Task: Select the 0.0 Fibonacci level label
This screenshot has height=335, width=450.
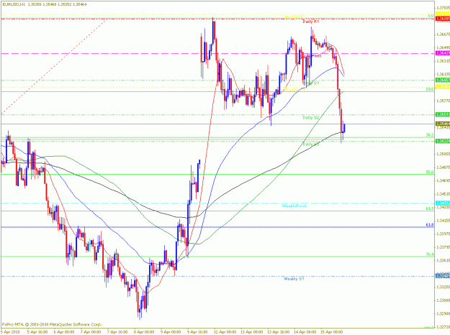Action: point(431,16)
